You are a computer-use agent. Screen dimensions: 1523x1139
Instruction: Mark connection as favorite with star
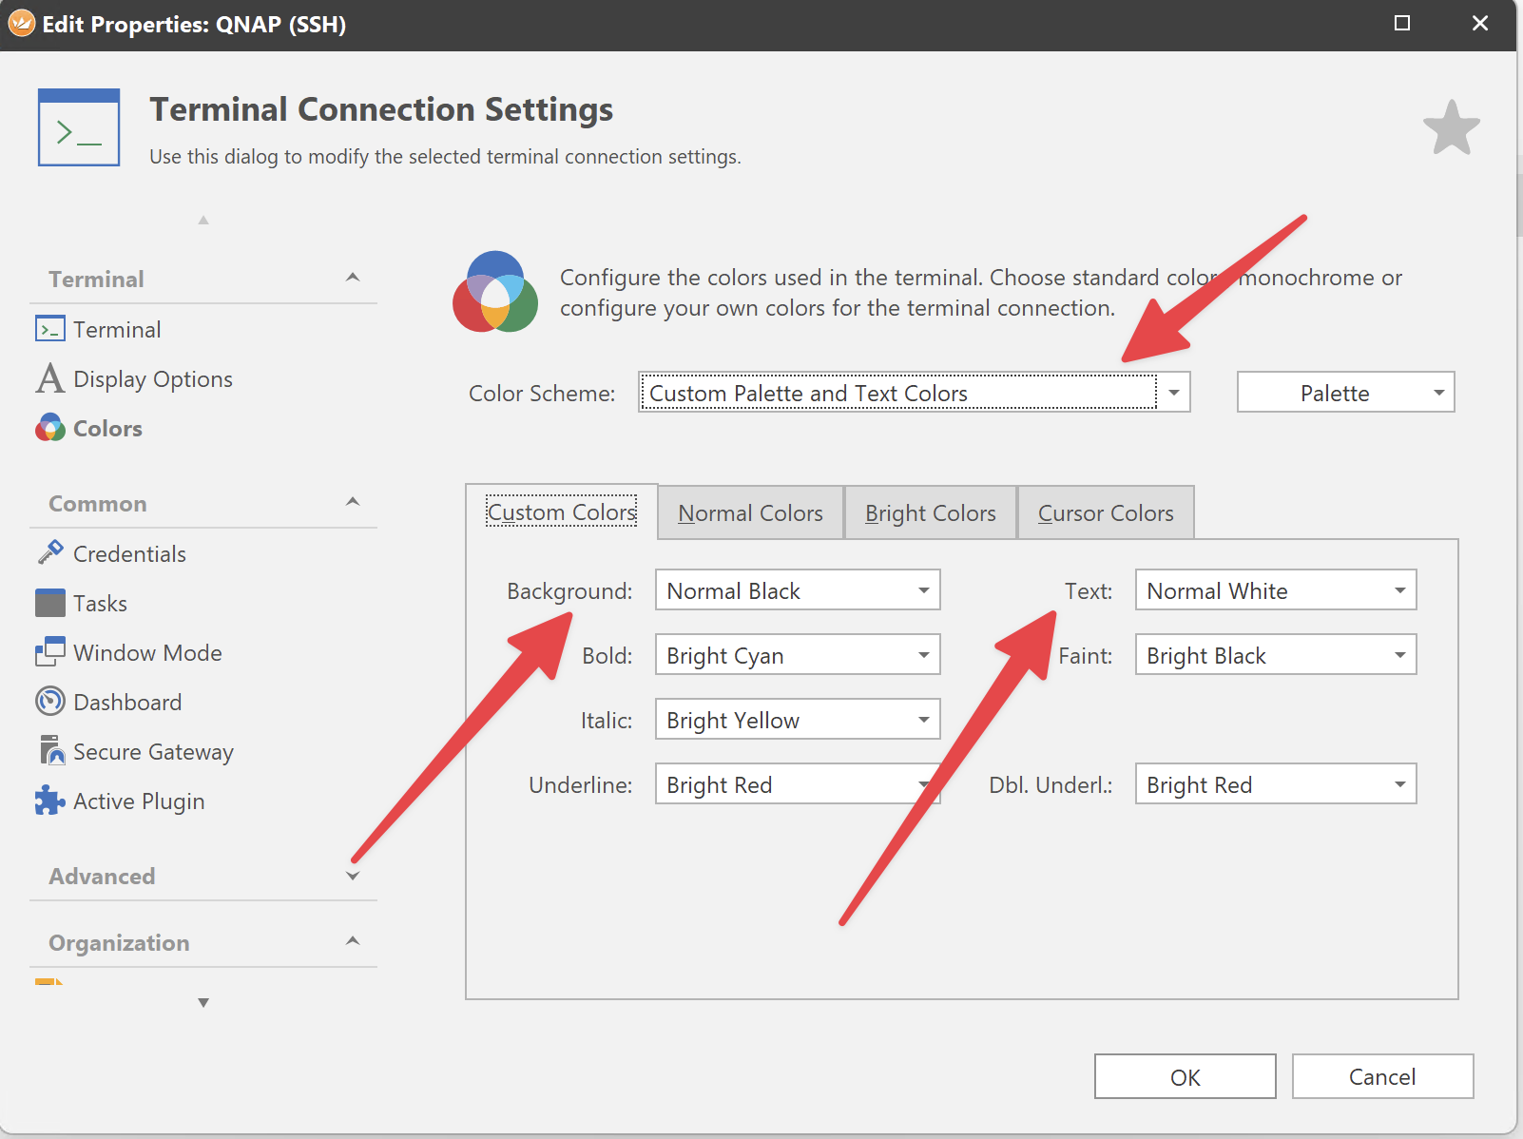click(x=1451, y=128)
